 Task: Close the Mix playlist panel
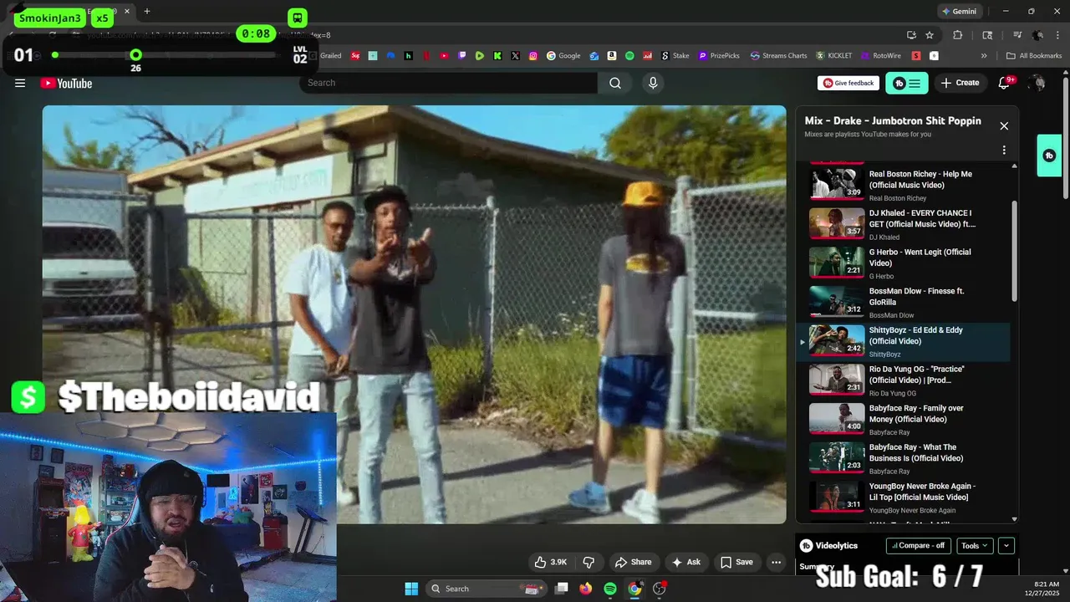point(1004,126)
